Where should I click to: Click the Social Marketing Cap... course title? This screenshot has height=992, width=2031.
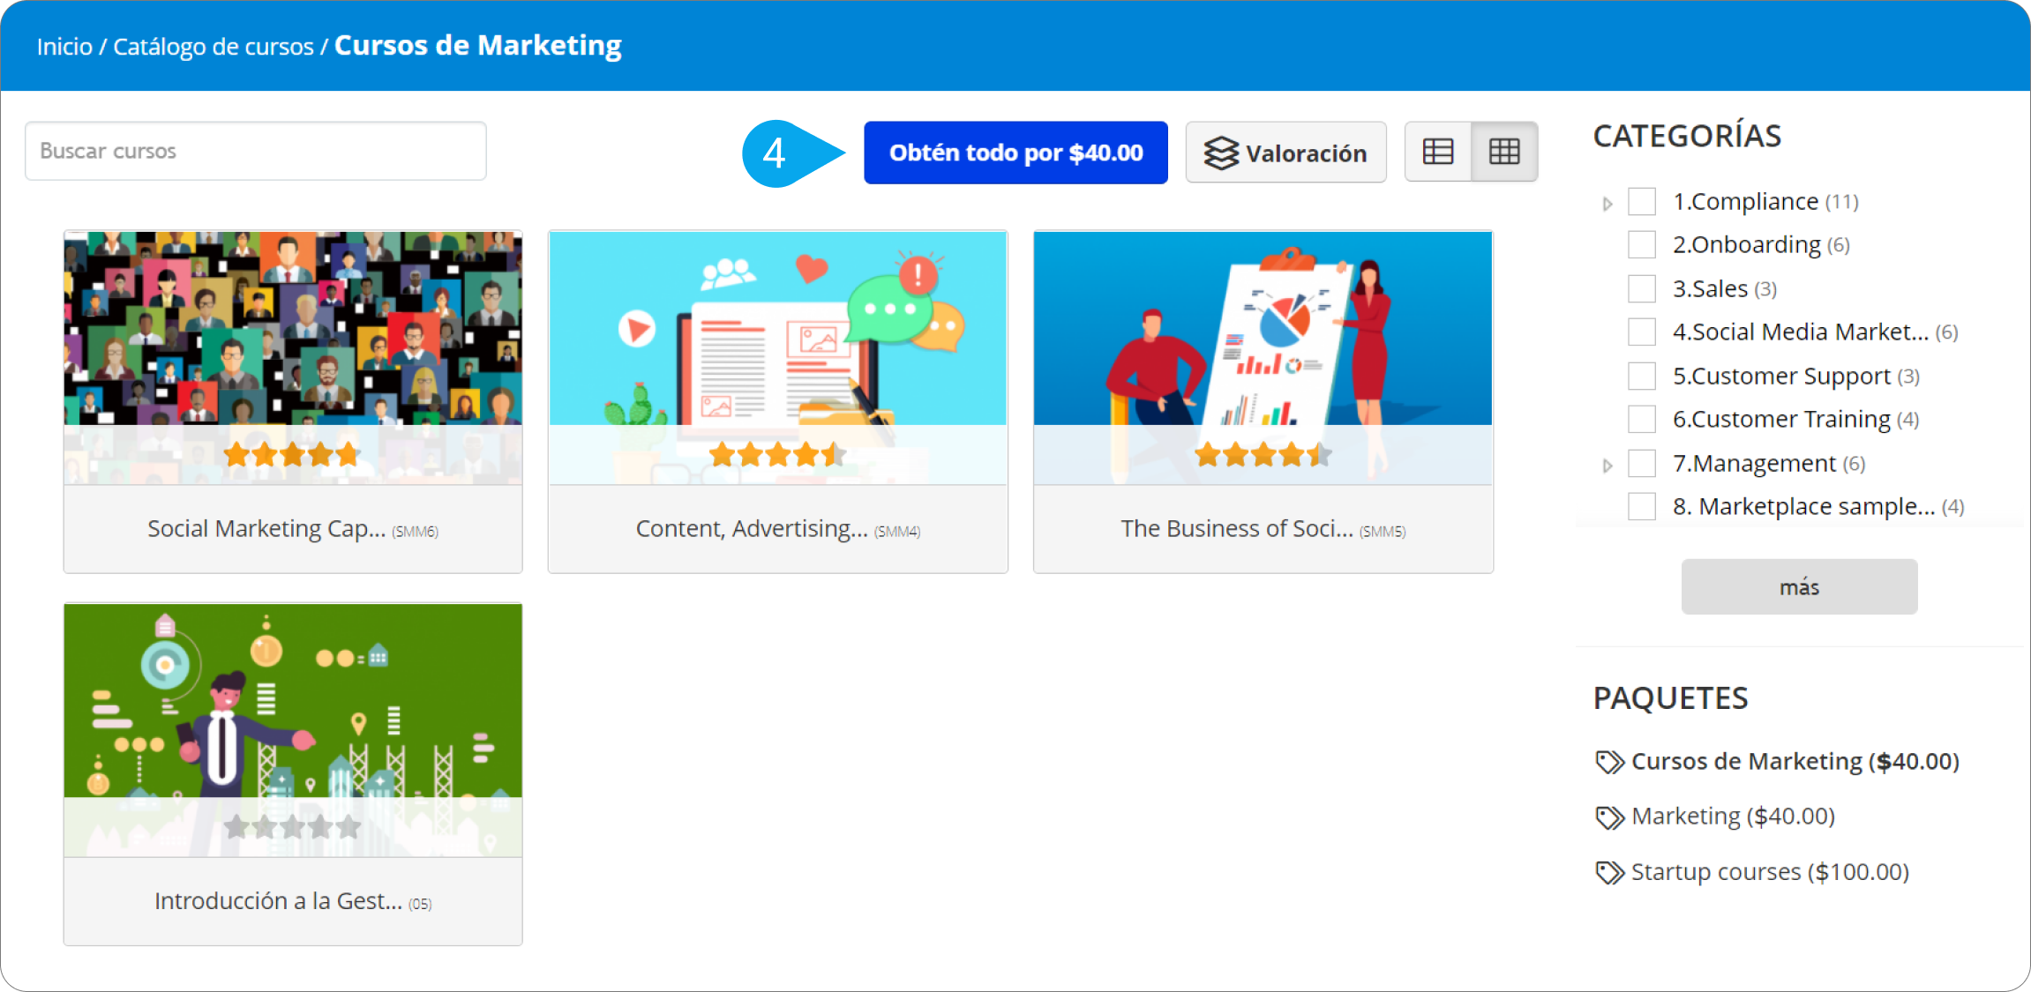(x=266, y=528)
